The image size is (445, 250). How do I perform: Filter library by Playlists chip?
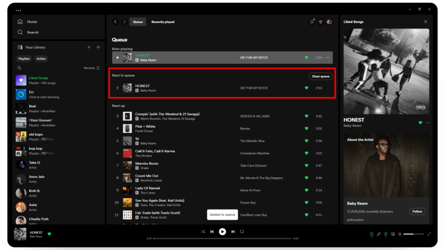tap(24, 59)
